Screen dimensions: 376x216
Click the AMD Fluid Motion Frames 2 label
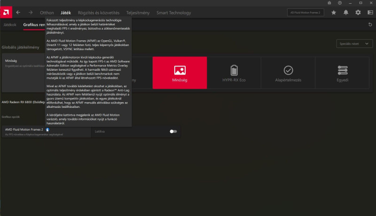tap(24, 129)
